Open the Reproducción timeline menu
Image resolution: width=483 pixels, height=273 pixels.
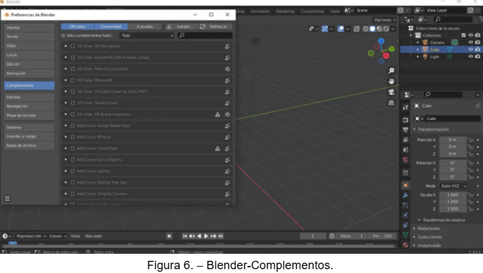click(31, 236)
